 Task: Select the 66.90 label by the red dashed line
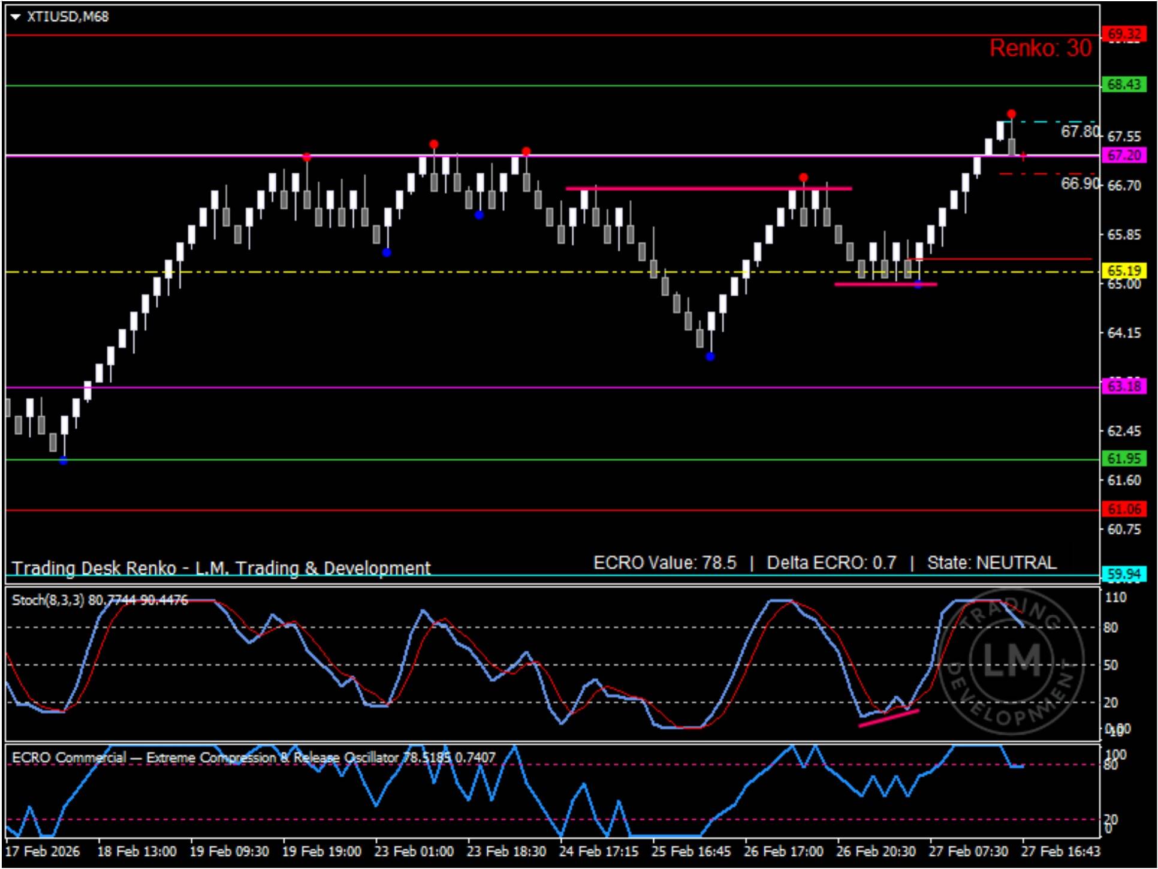click(x=1080, y=184)
